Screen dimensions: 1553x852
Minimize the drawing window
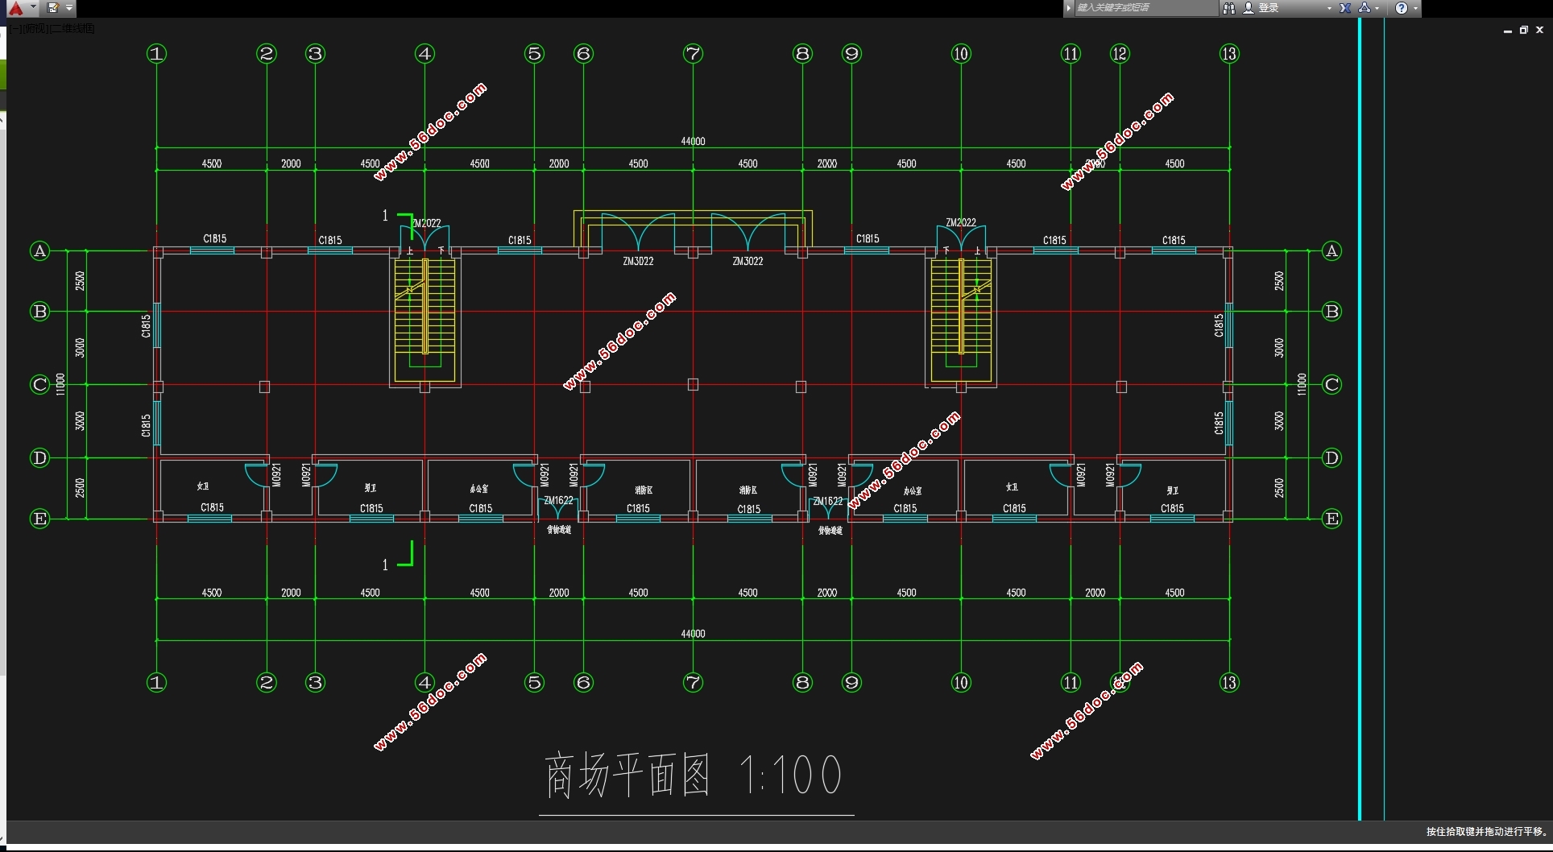(x=1507, y=31)
